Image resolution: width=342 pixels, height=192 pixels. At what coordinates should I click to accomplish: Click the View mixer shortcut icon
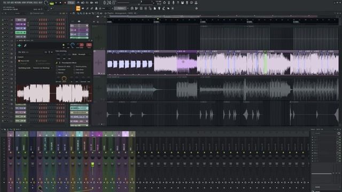[x=146, y=9]
